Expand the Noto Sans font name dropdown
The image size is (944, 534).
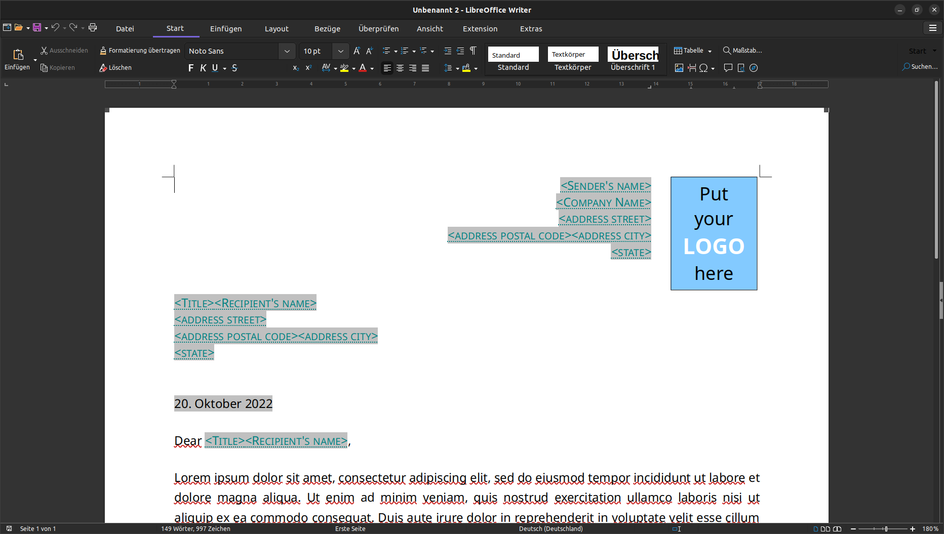point(287,51)
